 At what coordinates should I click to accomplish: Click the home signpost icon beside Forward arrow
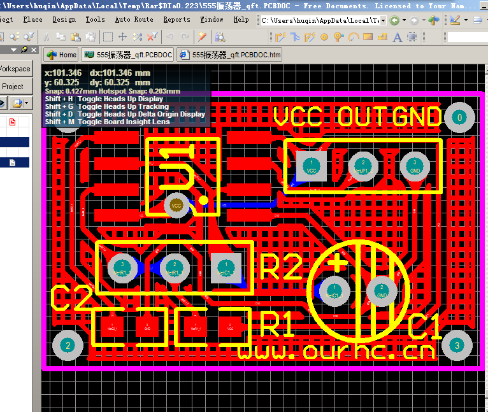pyautogui.click(x=434, y=20)
